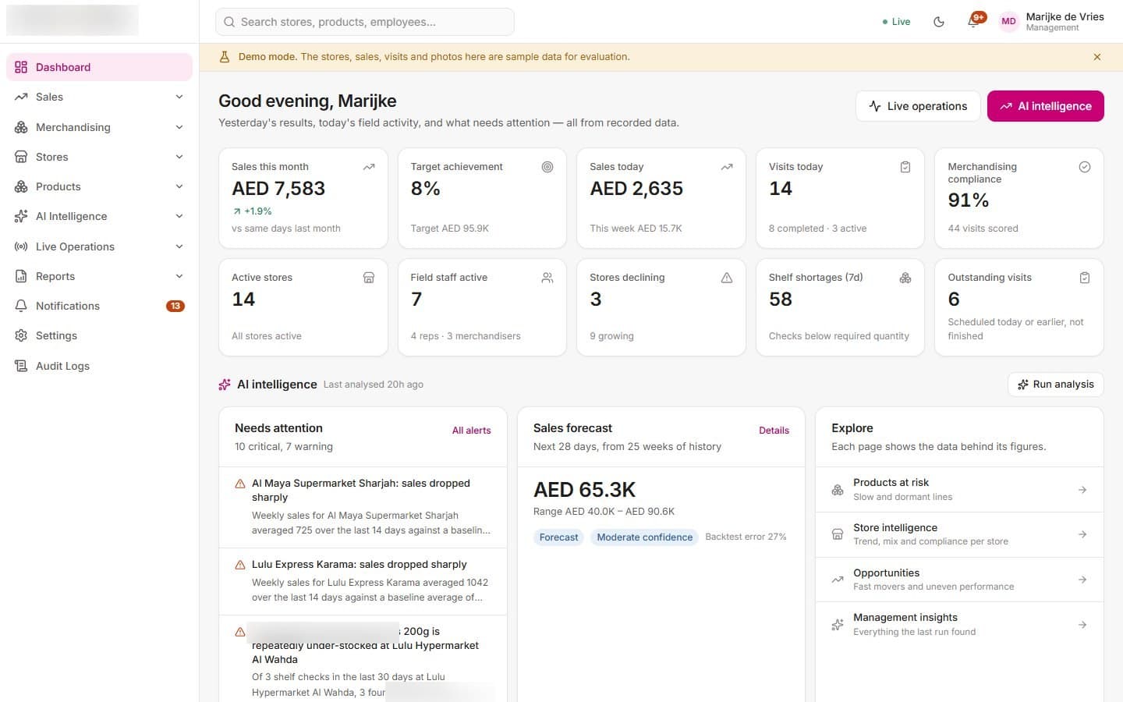1123x702 pixels.
Task: Open All alerts link
Action: pos(472,431)
